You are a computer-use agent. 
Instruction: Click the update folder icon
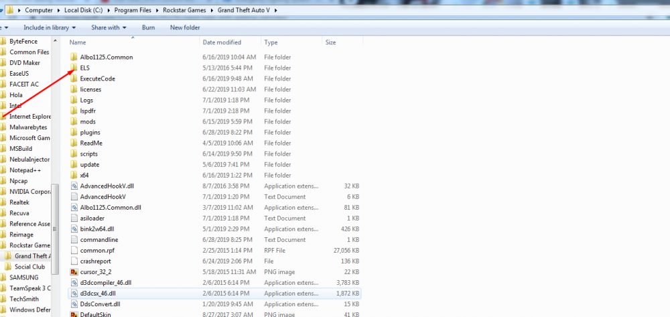click(74, 164)
